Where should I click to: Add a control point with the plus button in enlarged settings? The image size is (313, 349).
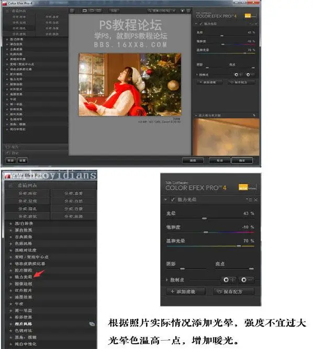pos(229,280)
